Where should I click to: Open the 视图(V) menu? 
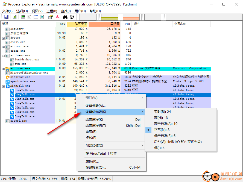point(37,11)
